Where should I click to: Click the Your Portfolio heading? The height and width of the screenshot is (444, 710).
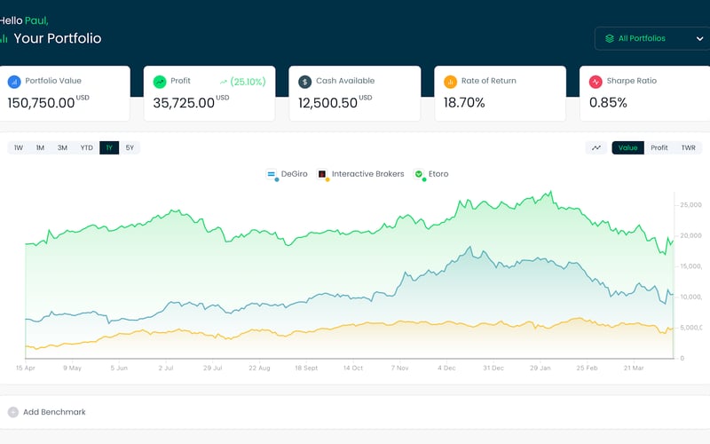coord(58,38)
